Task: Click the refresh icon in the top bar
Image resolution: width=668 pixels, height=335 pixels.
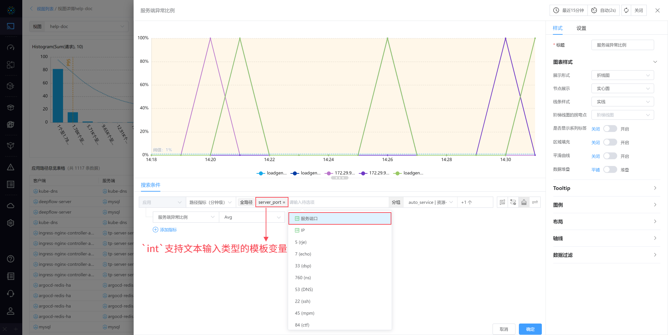Action: [x=626, y=10]
